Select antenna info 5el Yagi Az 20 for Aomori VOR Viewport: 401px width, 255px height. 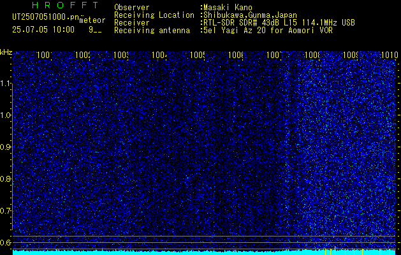coord(268,31)
